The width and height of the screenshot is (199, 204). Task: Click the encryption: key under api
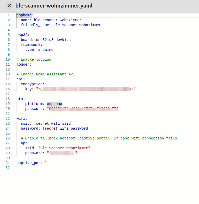(33, 84)
